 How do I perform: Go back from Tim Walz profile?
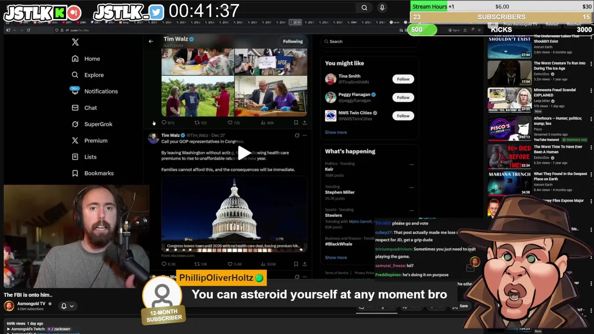[151, 41]
